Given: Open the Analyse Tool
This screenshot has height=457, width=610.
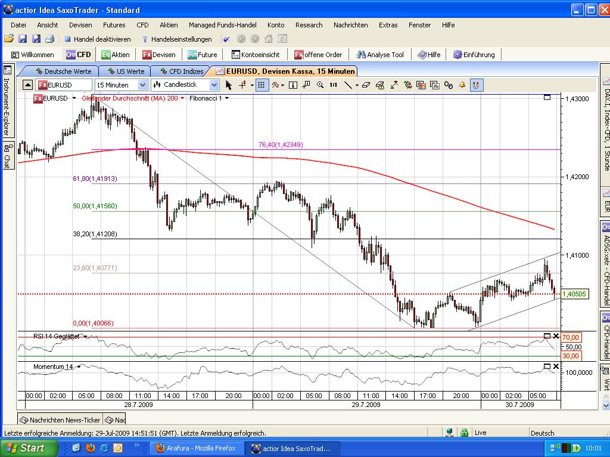Looking at the screenshot, I should [379, 54].
